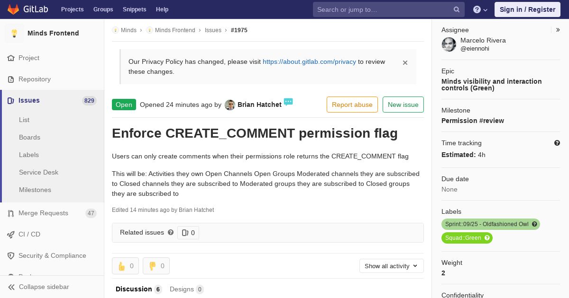This screenshot has width=569, height=298.
Task: Click the New issue button
Action: tap(403, 105)
